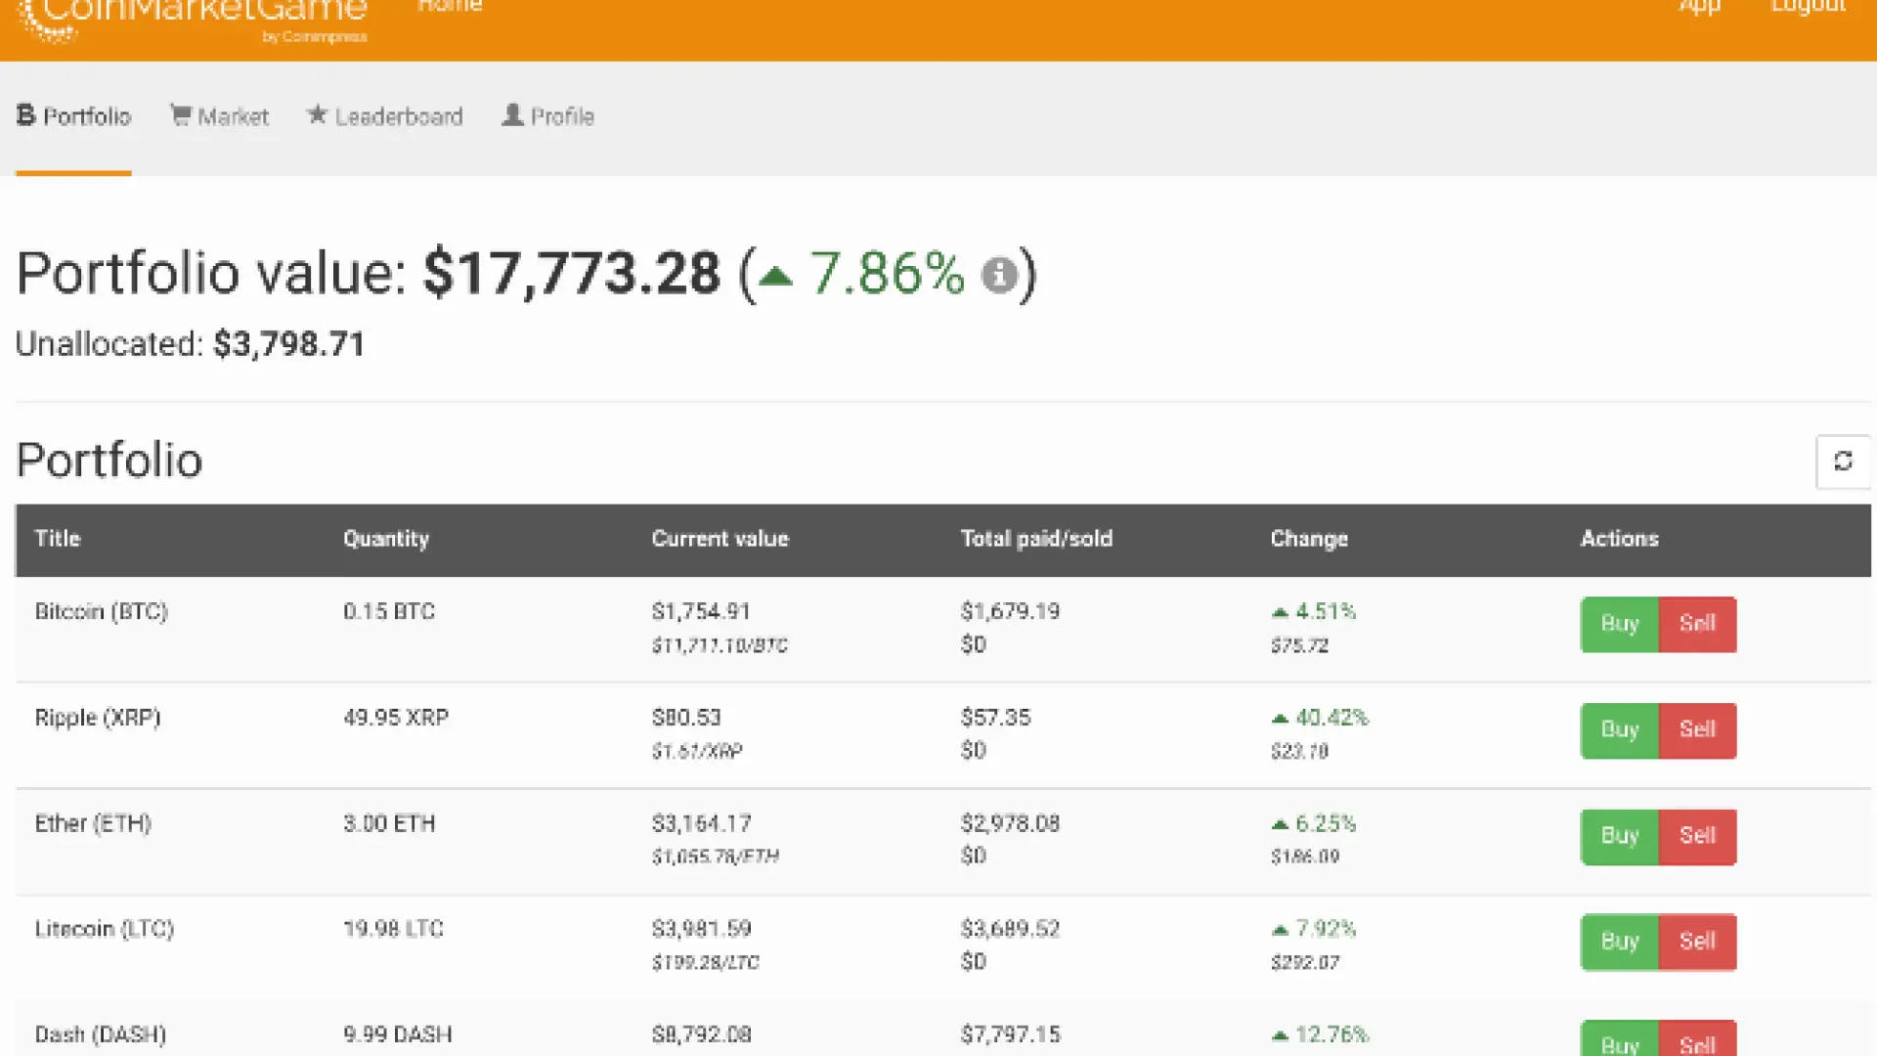Click the Ripple (XRP) row title

click(x=97, y=717)
